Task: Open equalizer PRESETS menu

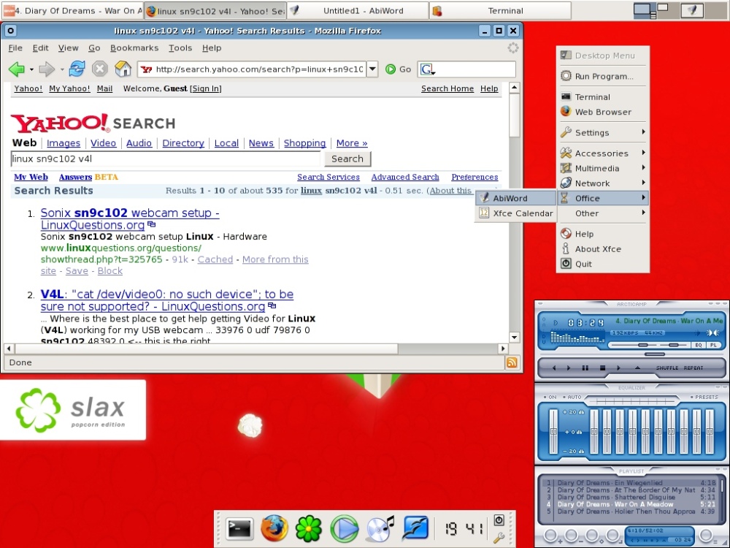Action: pos(704,397)
